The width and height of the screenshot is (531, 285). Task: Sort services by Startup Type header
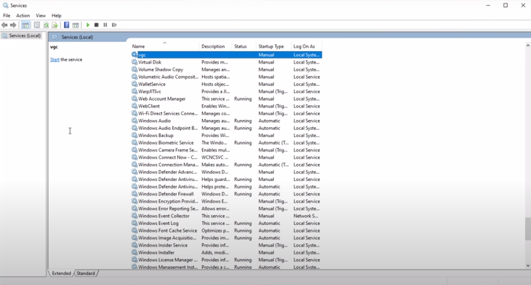[x=274, y=47]
